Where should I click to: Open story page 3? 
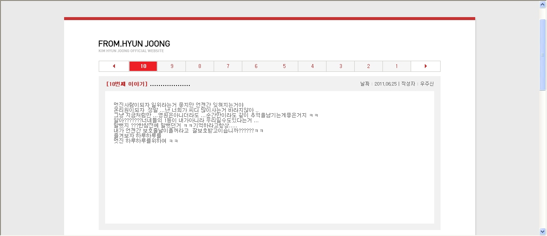click(x=341, y=66)
